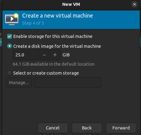Image resolution: width=141 pixels, height=135 pixels.
Task: Close the New VM dialog
Action: click(135, 4)
